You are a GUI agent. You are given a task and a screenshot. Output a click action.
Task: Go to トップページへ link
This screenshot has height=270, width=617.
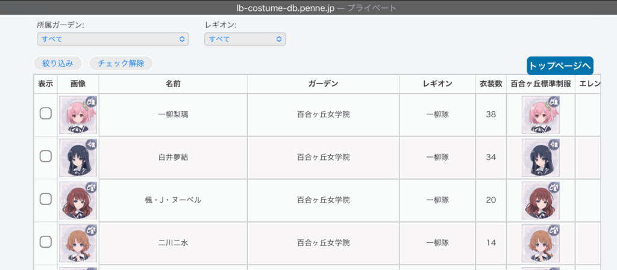560,66
